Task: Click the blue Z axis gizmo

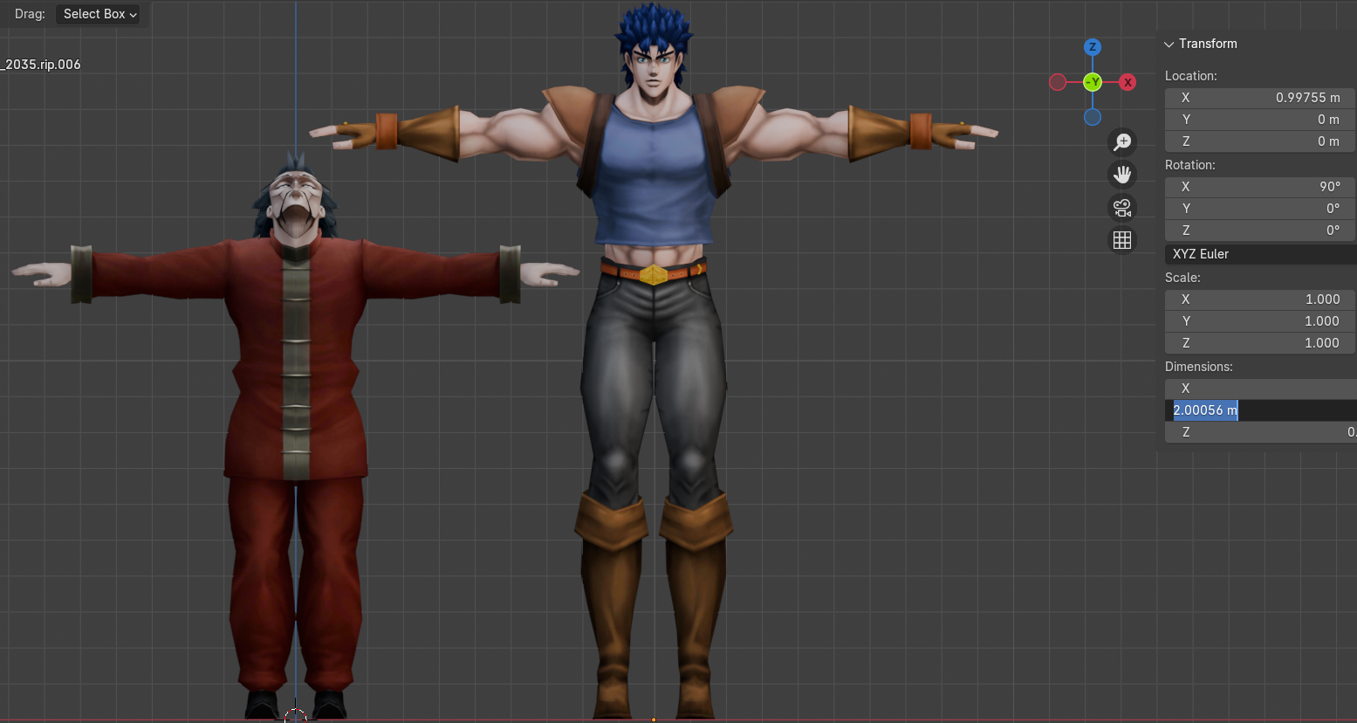Action: click(x=1093, y=47)
